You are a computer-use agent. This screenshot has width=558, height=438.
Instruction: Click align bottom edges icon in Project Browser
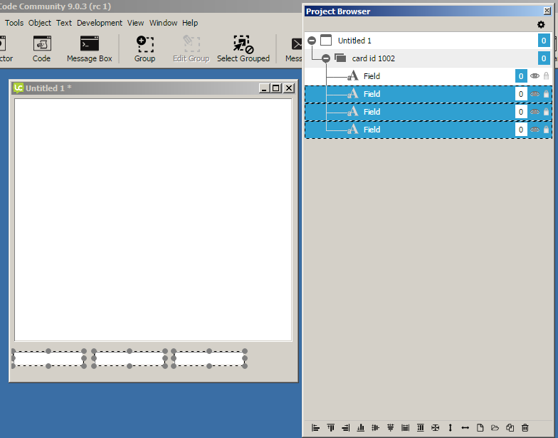[360, 427]
